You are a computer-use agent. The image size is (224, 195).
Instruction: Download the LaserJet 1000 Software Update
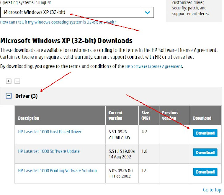click(205, 153)
